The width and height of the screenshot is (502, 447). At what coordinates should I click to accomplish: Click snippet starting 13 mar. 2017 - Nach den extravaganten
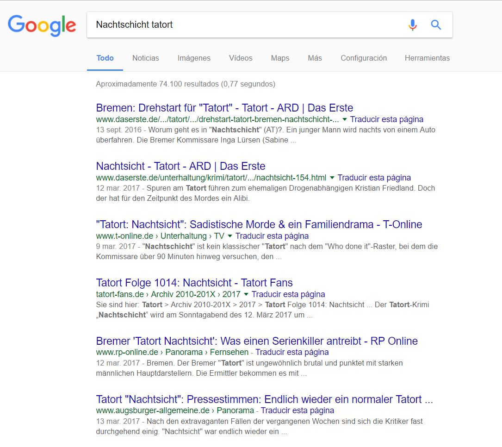pos(259,427)
